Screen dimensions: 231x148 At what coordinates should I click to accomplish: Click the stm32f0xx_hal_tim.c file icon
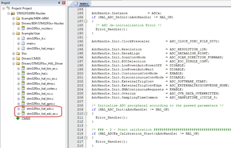click(x=23, y=98)
